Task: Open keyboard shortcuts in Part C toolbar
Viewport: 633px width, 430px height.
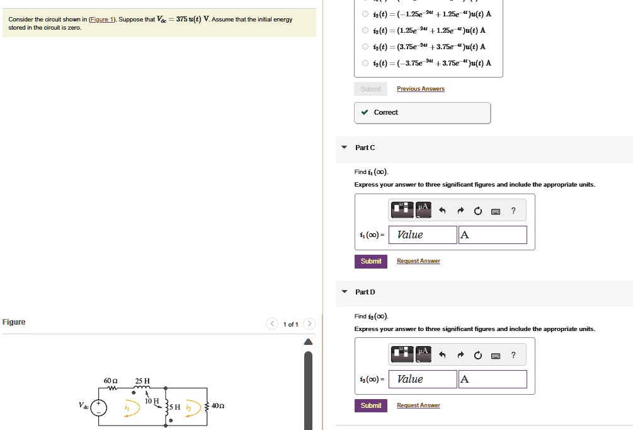Action: coord(496,211)
